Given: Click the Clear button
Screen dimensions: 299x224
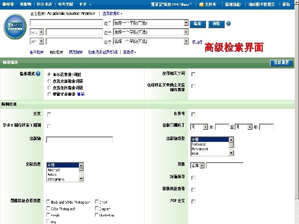Looking at the screenshot, I should [216, 24].
